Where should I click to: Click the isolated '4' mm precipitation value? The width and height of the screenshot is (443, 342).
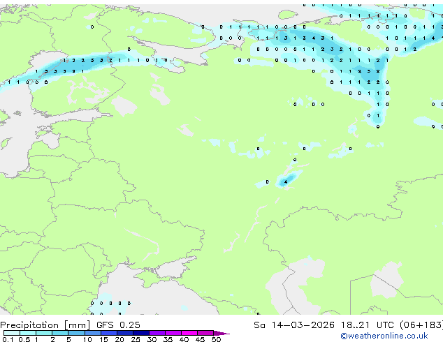pos(286,182)
